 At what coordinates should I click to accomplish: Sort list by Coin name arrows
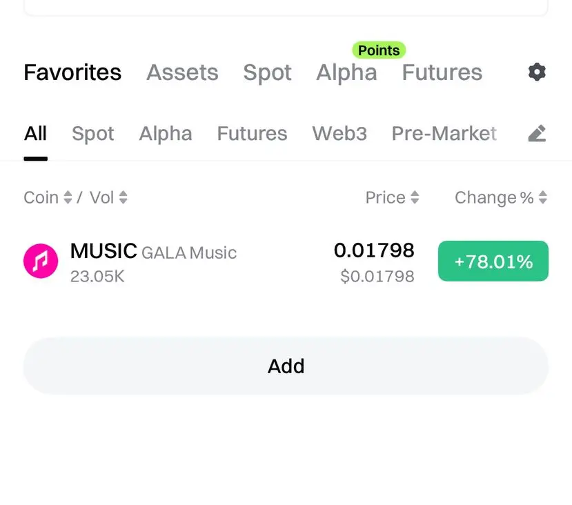click(68, 198)
